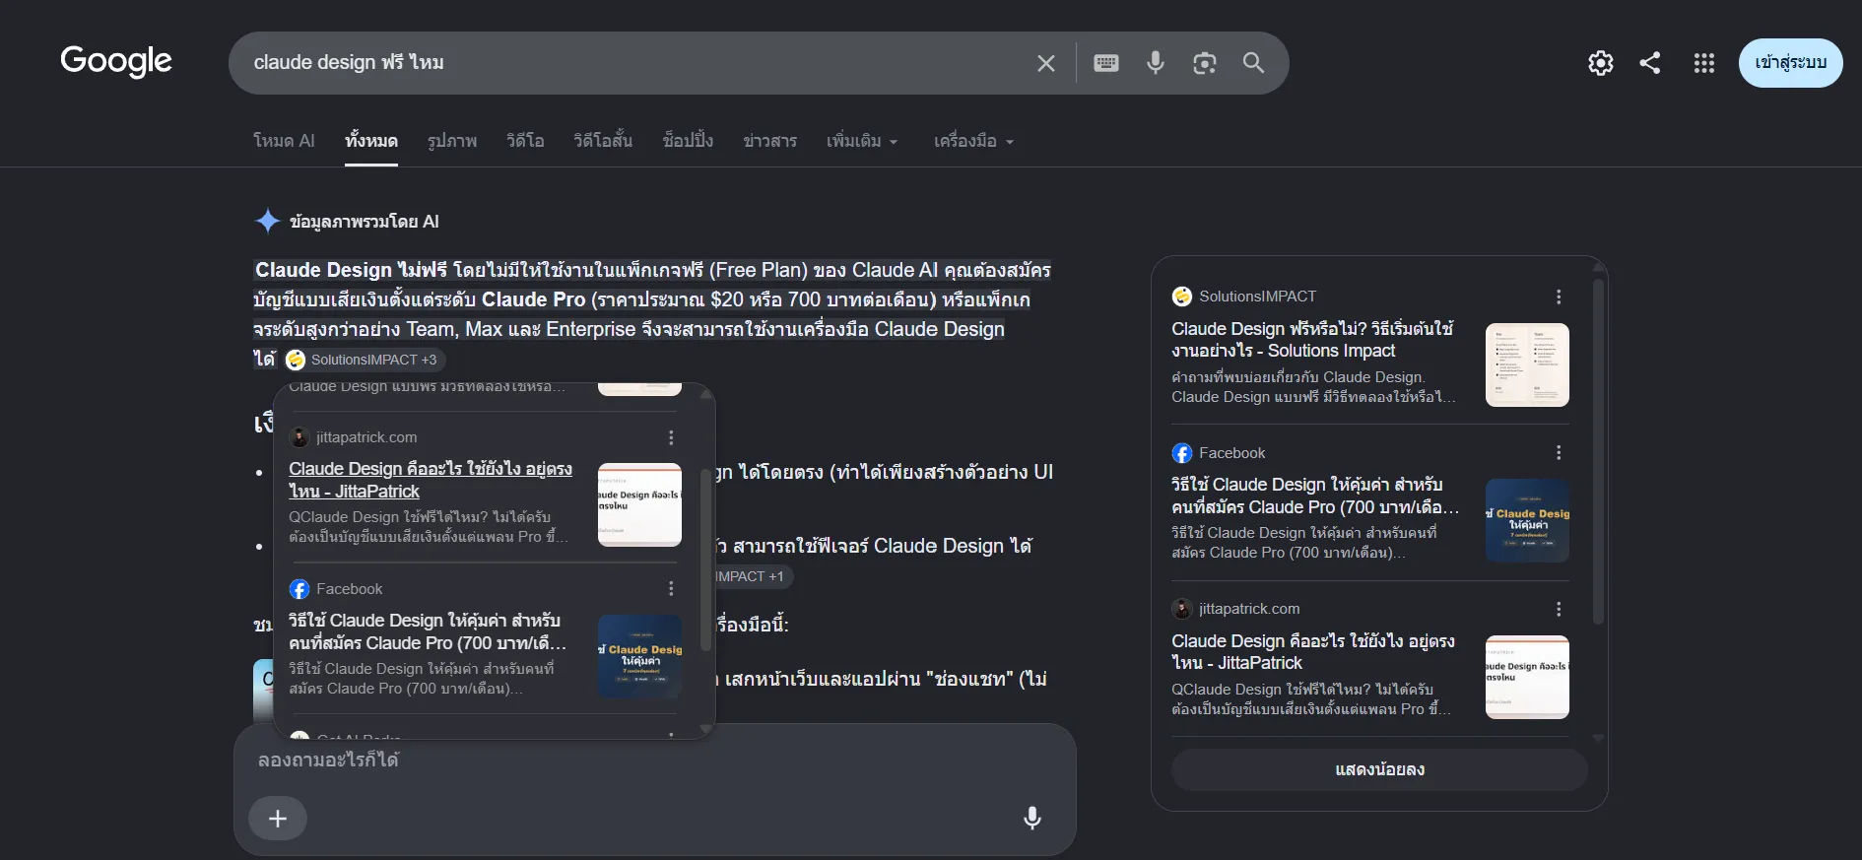Open Solutions Impact article title in sidebar

[x=1312, y=339]
